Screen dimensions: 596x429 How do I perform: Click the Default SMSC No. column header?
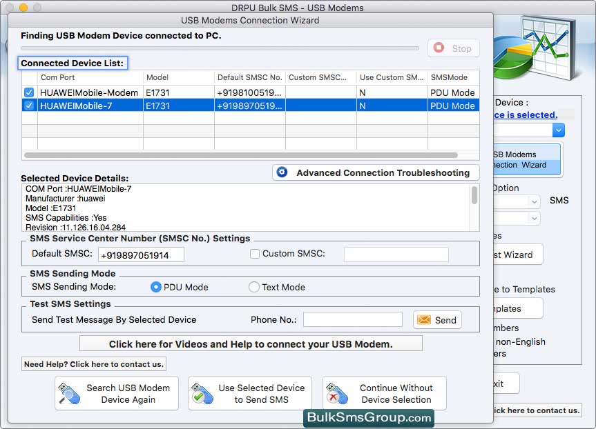coord(250,77)
